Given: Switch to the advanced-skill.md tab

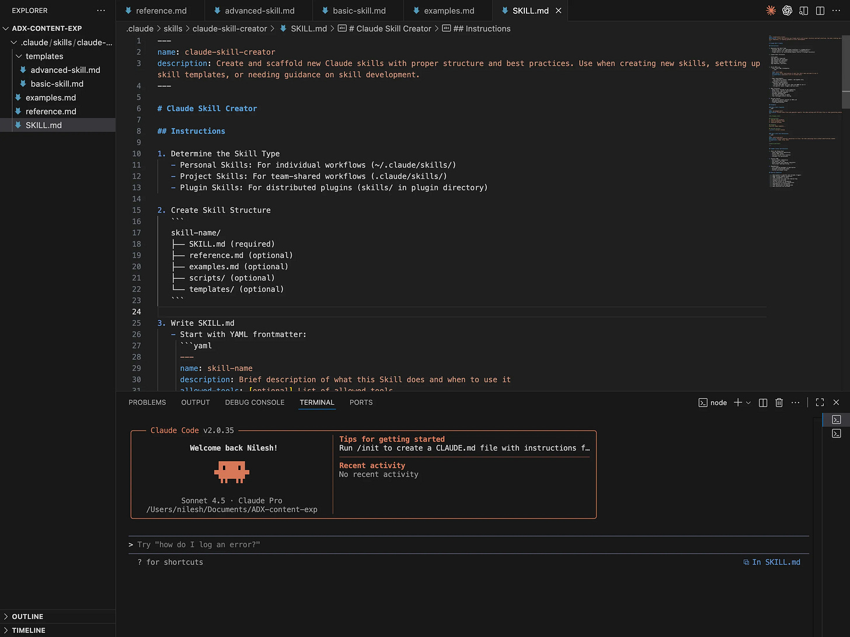Looking at the screenshot, I should pos(259,11).
